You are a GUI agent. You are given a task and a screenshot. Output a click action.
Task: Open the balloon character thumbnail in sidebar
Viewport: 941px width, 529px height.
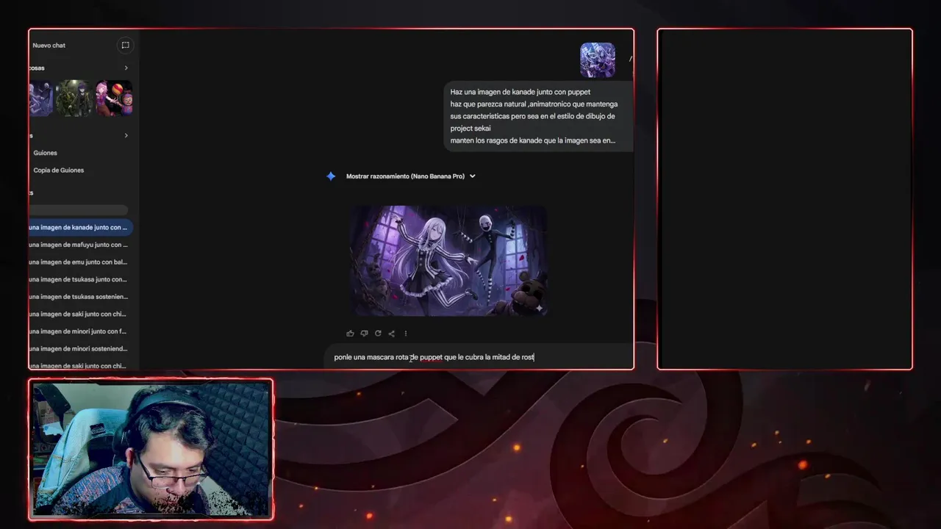point(113,98)
